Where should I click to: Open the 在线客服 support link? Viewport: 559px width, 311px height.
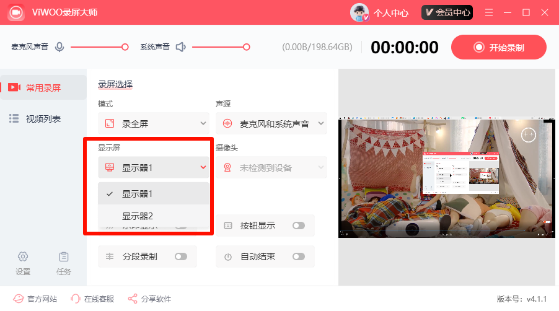coord(92,299)
